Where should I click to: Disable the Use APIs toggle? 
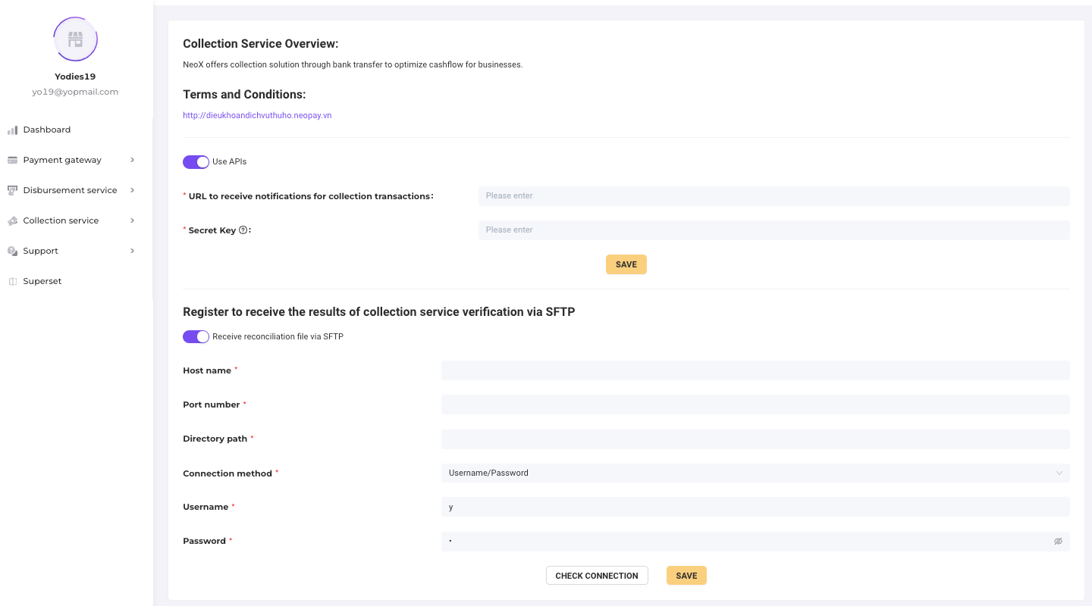196,162
